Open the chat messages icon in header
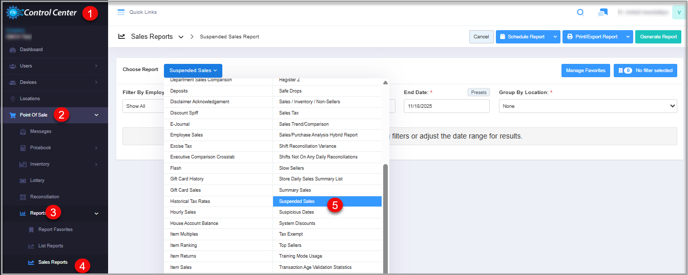Viewport: 688px width, 275px height. 602,12
